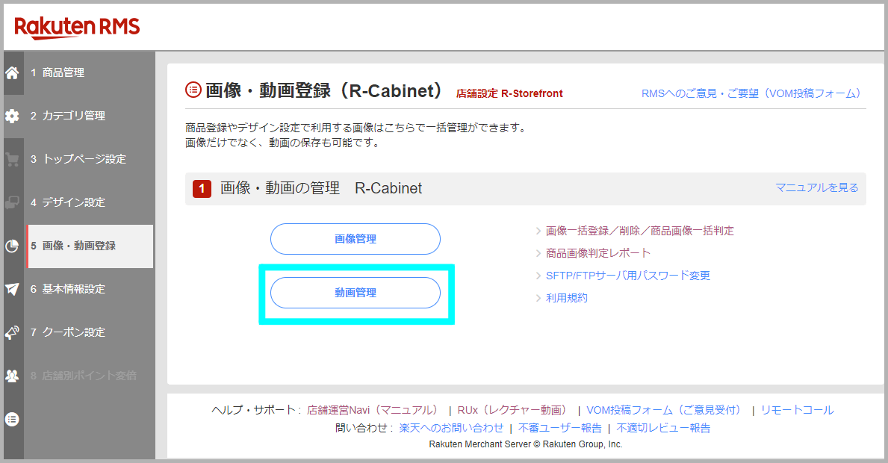Click the pie chart icon in sidebar
The height and width of the screenshot is (463, 888).
tap(12, 246)
